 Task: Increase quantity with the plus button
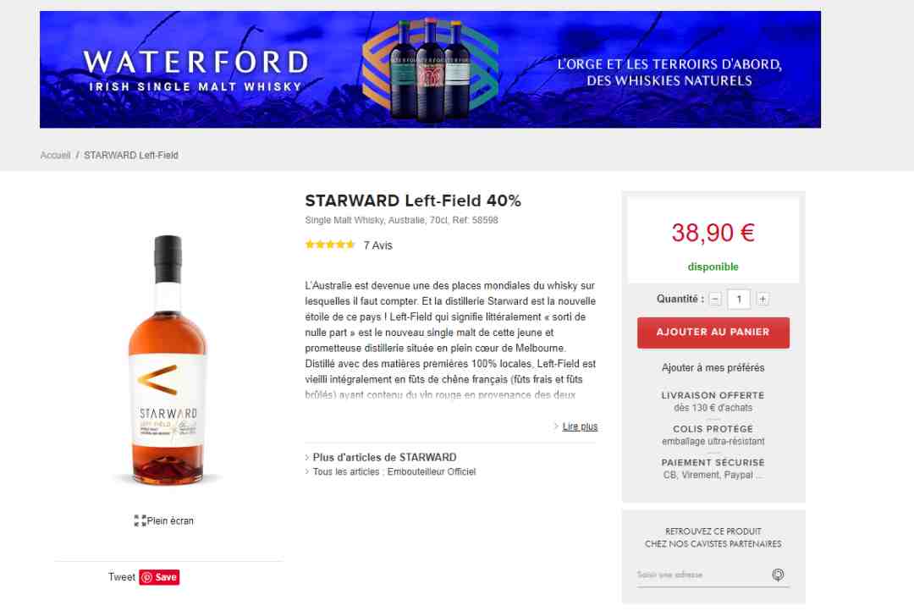[x=762, y=299]
